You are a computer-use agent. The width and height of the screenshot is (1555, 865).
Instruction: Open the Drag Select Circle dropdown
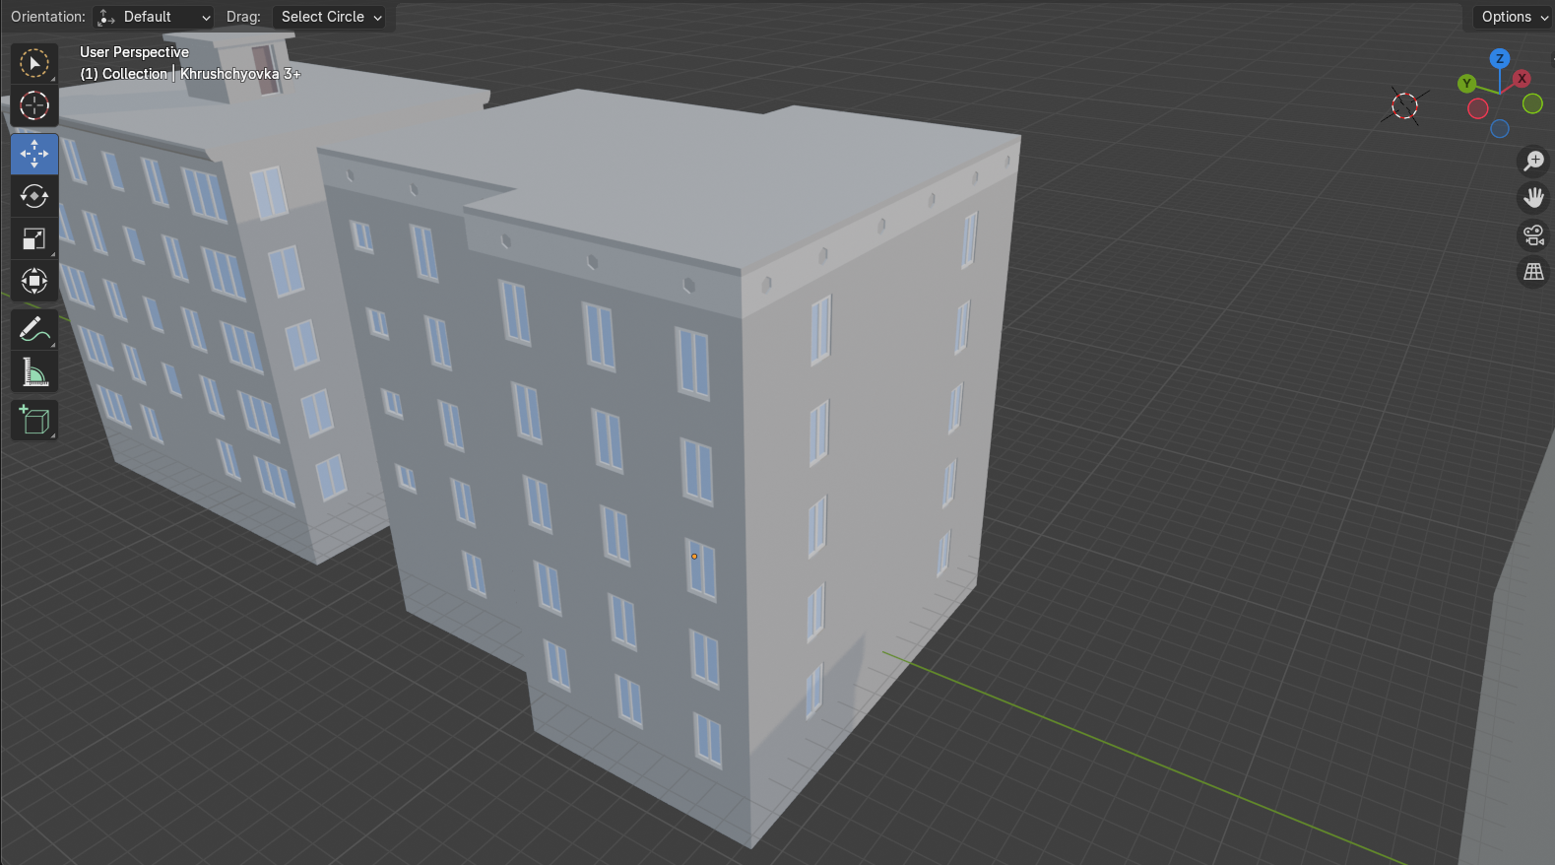pyautogui.click(x=330, y=17)
